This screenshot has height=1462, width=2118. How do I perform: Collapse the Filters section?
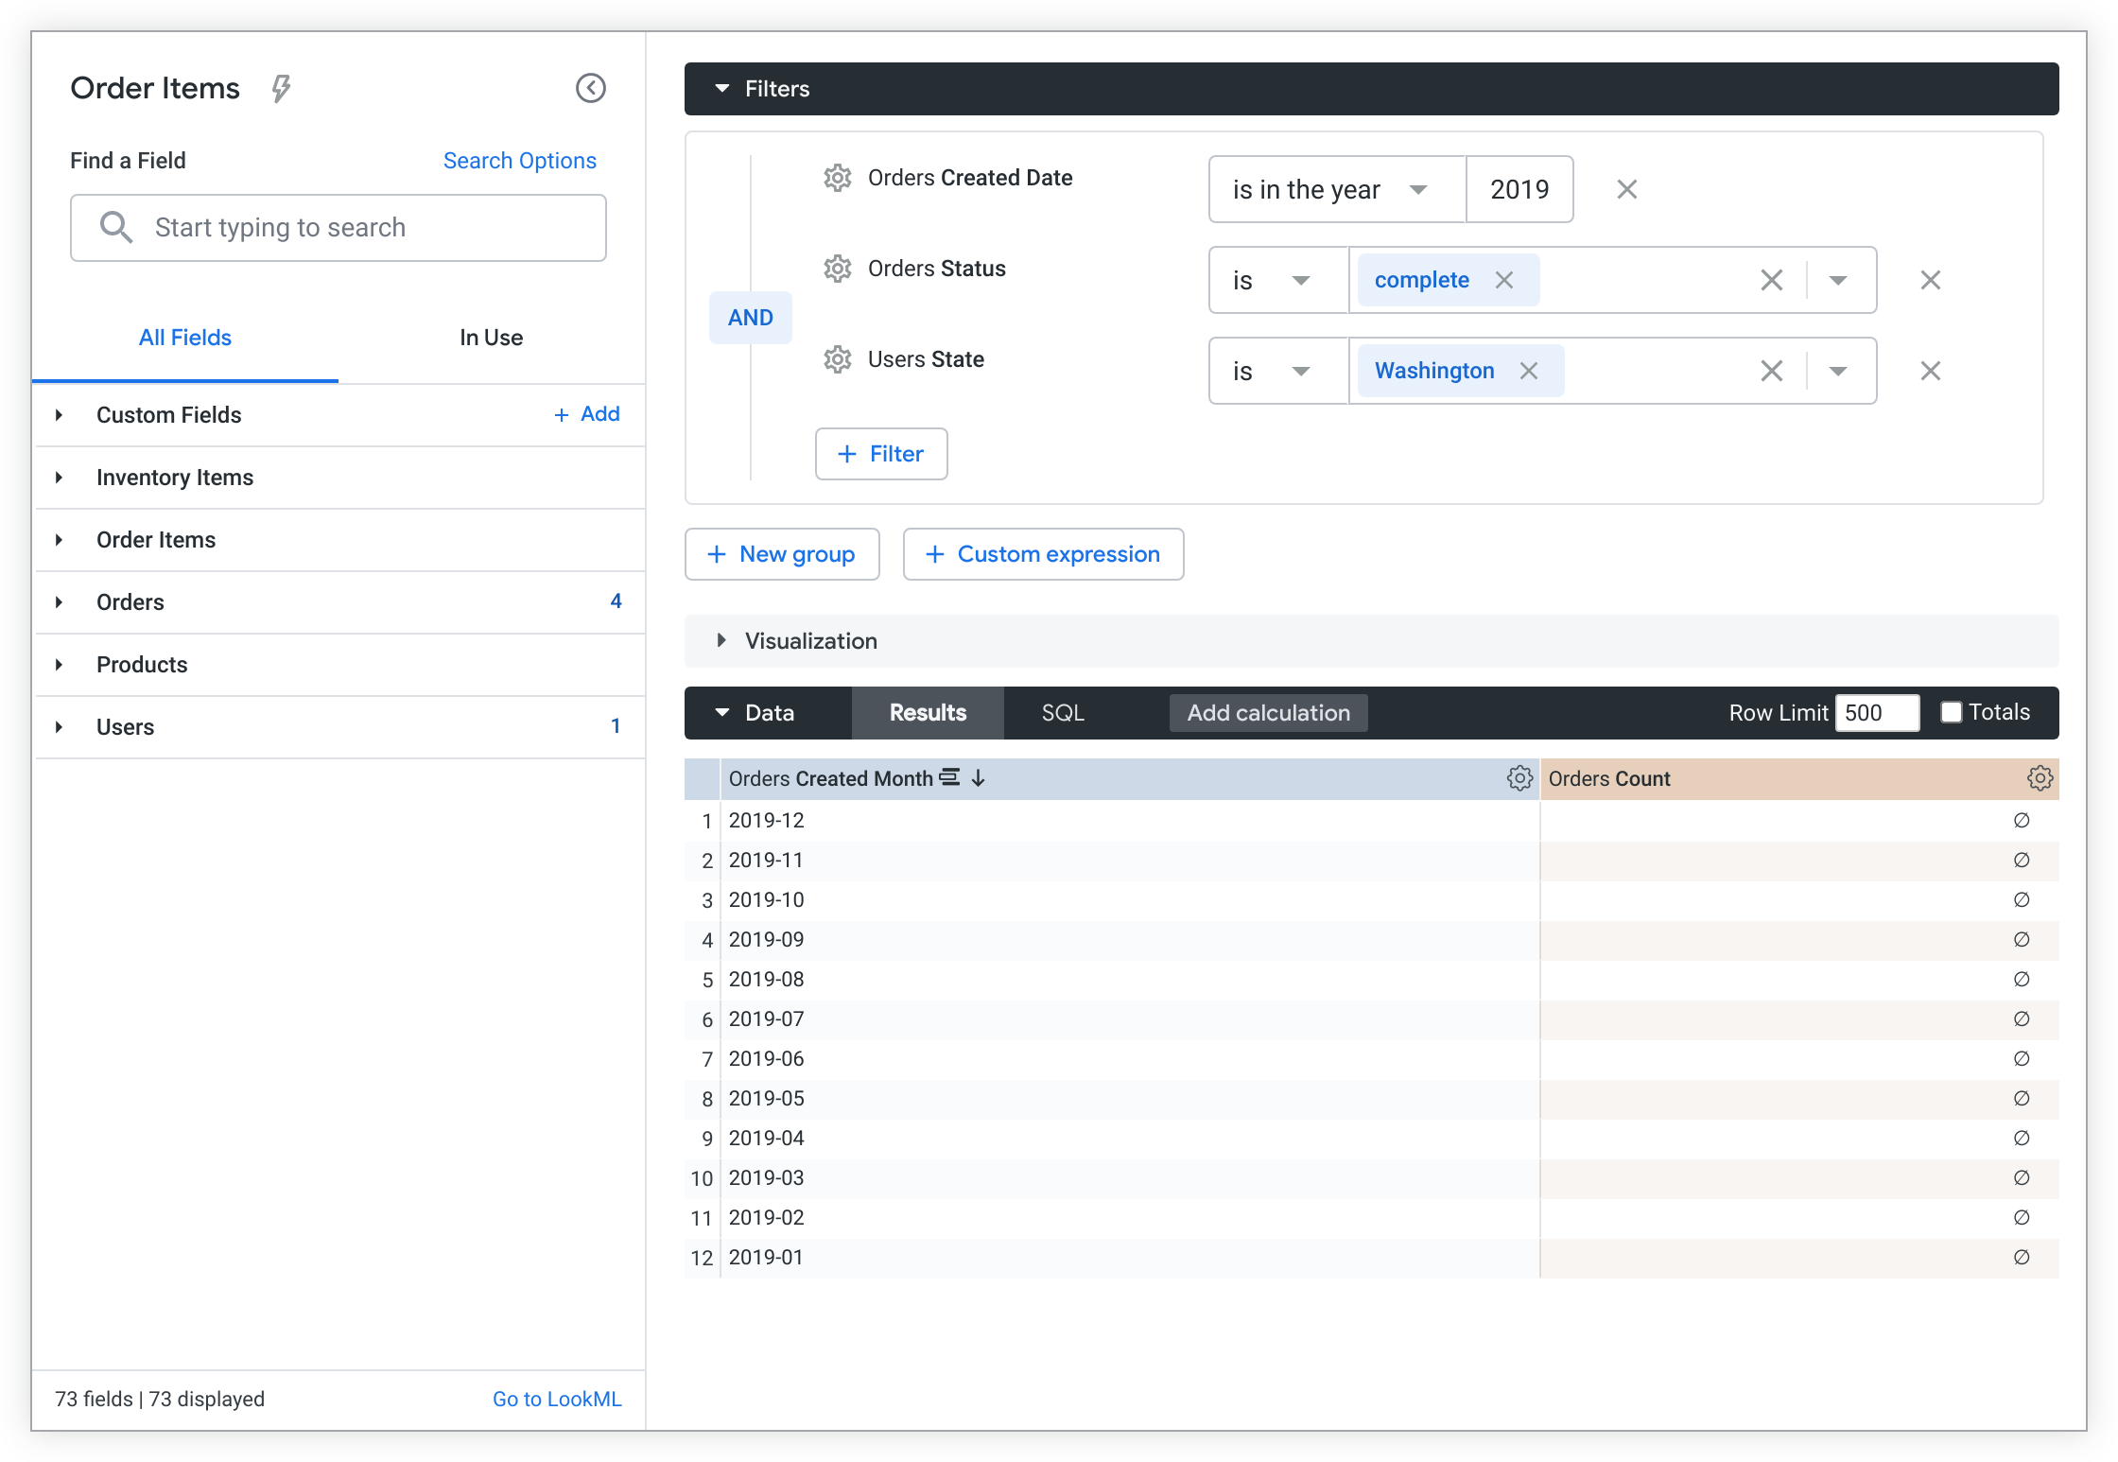point(722,89)
